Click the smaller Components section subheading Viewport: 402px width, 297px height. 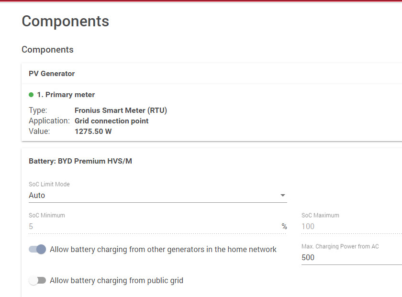tap(47, 50)
